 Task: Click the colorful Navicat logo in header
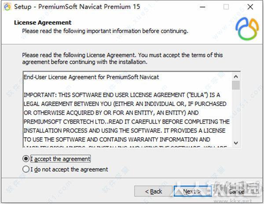(x=247, y=29)
